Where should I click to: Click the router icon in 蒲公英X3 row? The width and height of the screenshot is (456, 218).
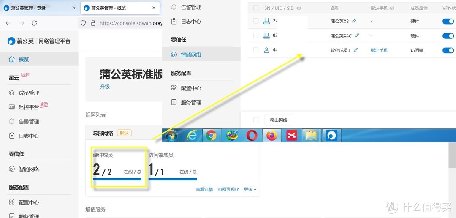pos(266,21)
